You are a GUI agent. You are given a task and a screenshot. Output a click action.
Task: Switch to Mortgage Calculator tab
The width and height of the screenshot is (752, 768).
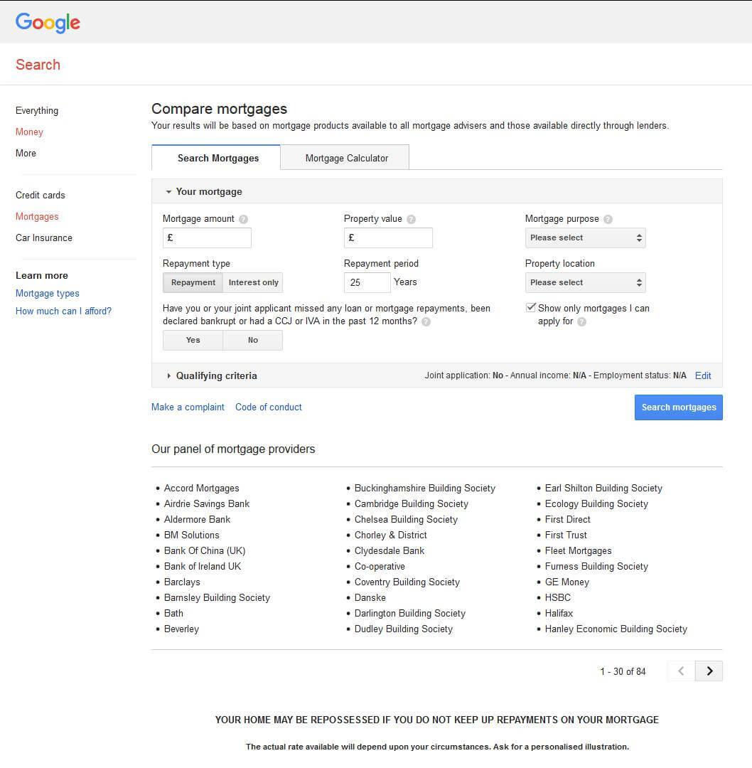345,158
